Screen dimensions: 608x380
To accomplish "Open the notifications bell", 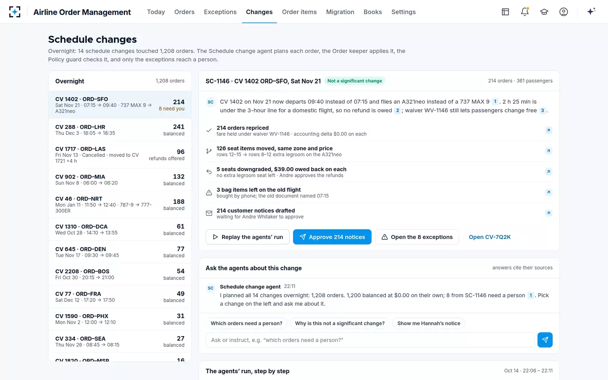I will pyautogui.click(x=525, y=12).
